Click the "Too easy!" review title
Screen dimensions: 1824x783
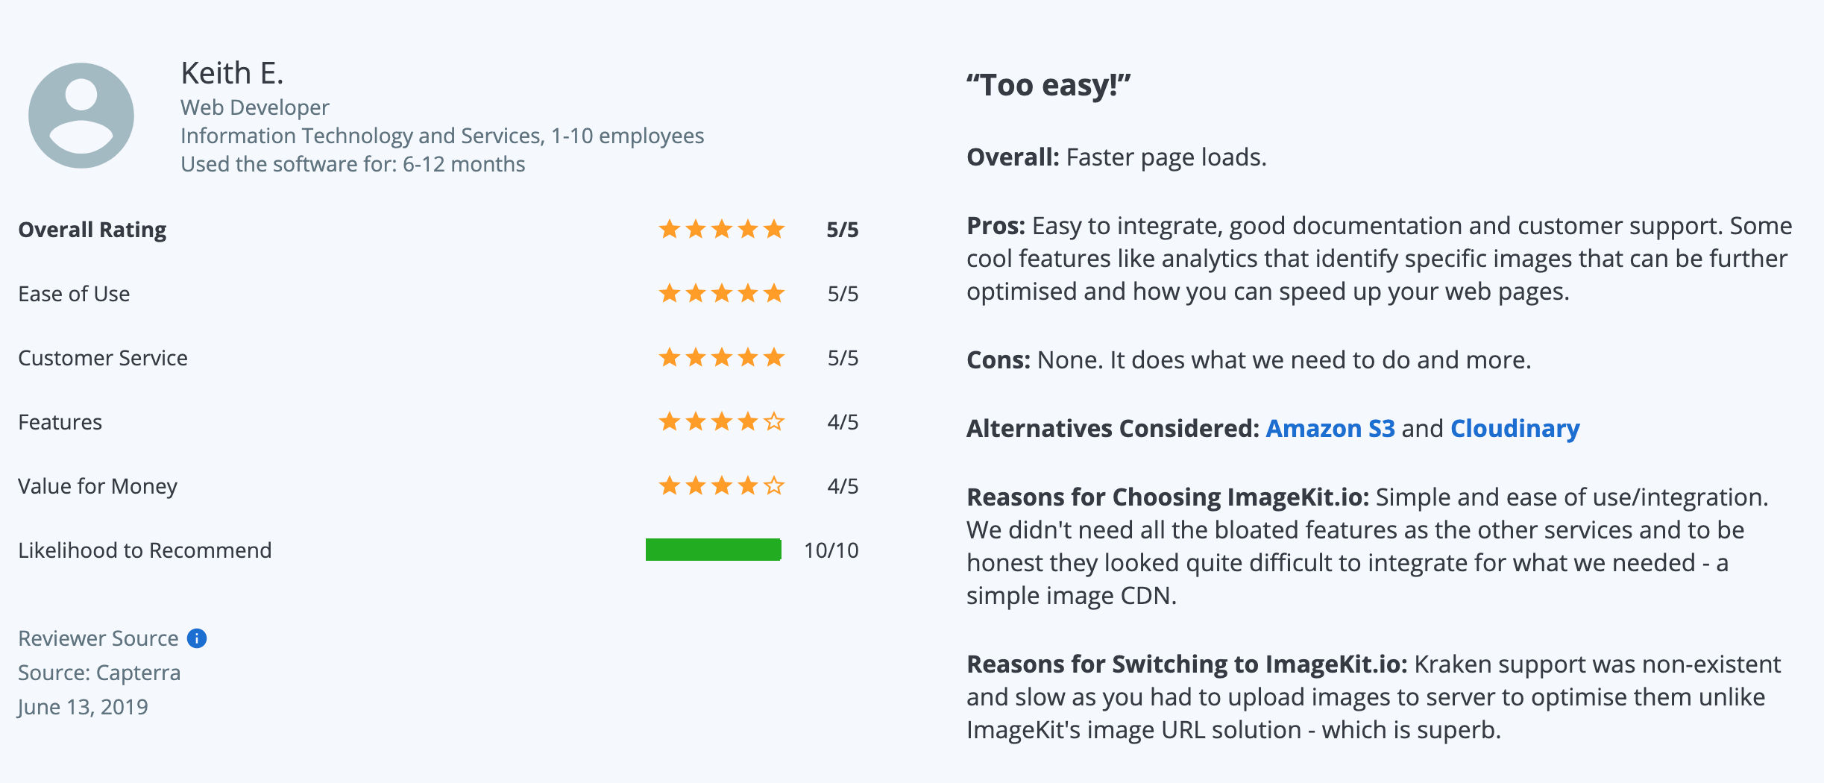point(1048,85)
